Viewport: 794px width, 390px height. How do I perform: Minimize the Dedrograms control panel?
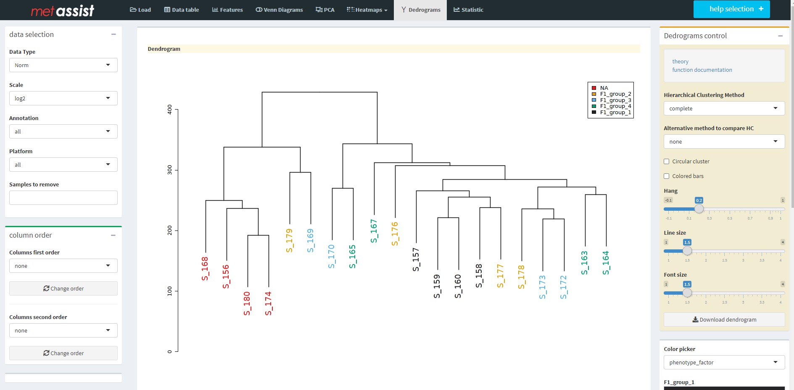[x=780, y=36]
